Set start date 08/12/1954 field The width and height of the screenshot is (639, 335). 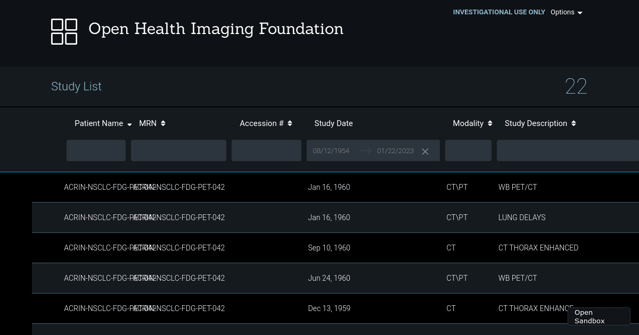(331, 151)
